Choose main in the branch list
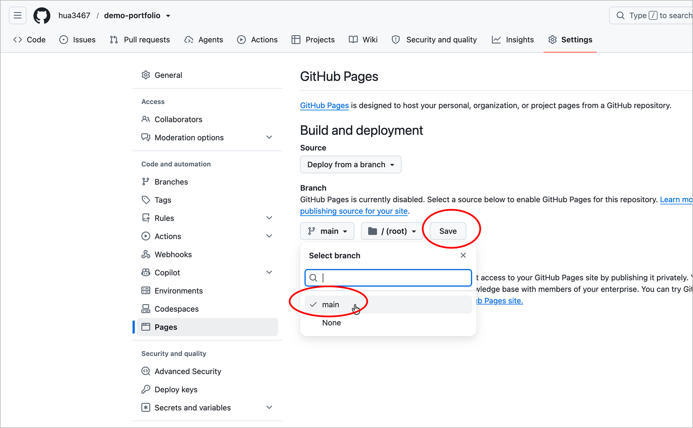This screenshot has height=428, width=693. 388,304
